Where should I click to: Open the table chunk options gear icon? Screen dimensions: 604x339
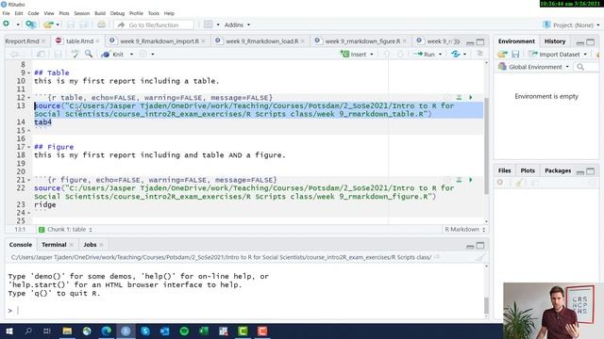(447, 98)
